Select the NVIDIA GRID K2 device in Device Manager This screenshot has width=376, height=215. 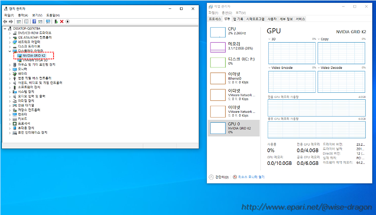[x=33, y=55]
